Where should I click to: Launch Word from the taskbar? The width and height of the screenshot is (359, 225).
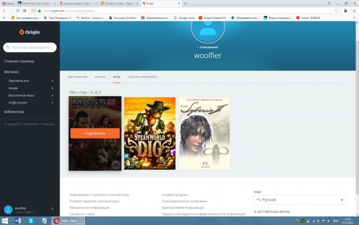tap(18, 220)
